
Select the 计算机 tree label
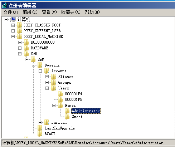coord(24,19)
